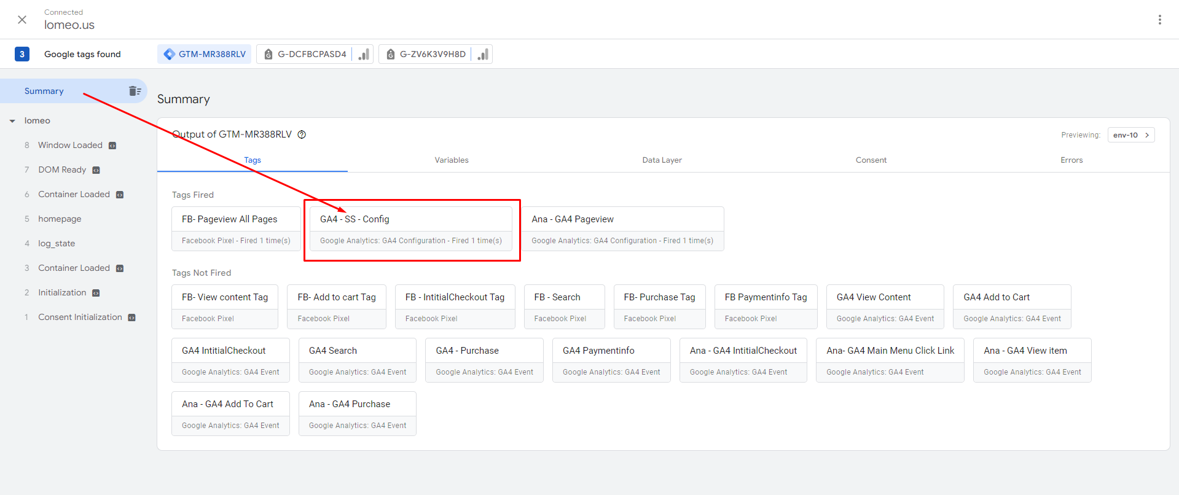
Task: Open the GA4 - SS - Config tag card
Action: pos(410,228)
